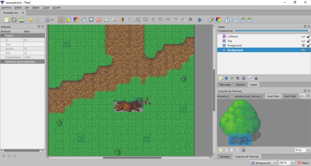311x166 pixels.
Task: Open the Editar menu
Action: [18, 8]
